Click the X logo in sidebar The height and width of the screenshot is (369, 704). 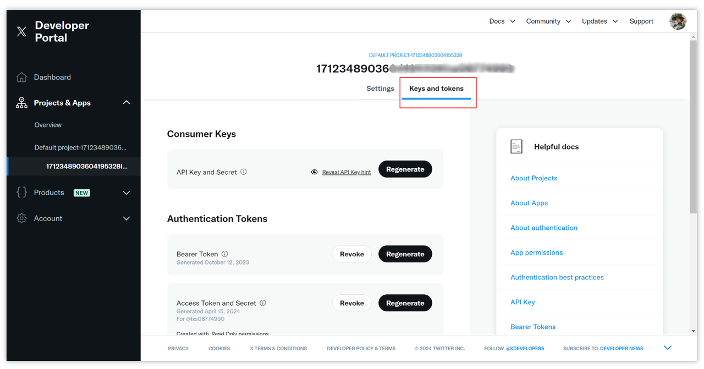tap(21, 32)
